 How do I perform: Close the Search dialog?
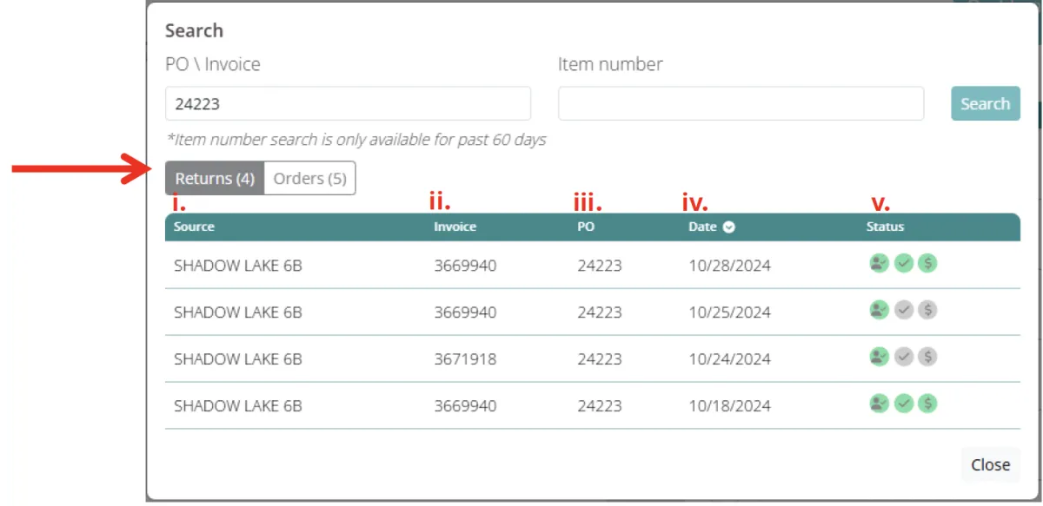(x=990, y=464)
